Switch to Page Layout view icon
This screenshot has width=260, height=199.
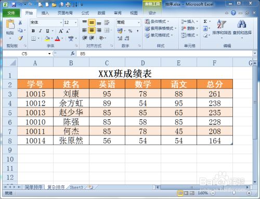click(x=186, y=193)
